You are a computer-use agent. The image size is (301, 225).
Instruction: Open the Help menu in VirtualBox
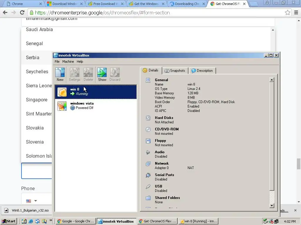point(80,62)
